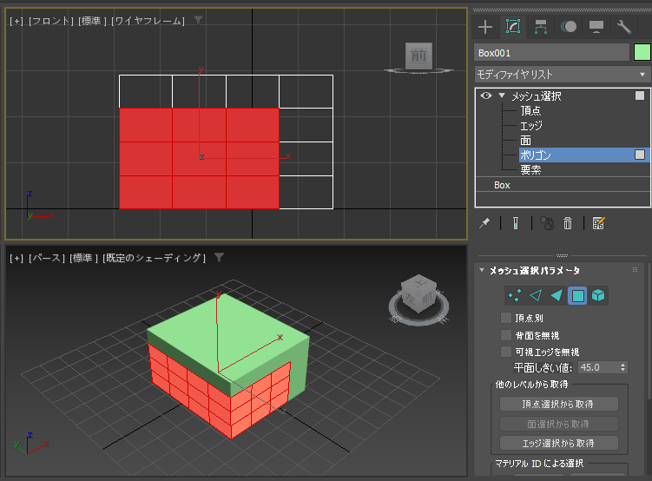Click the Box001 object name field
652x481 pixels.
click(552, 53)
